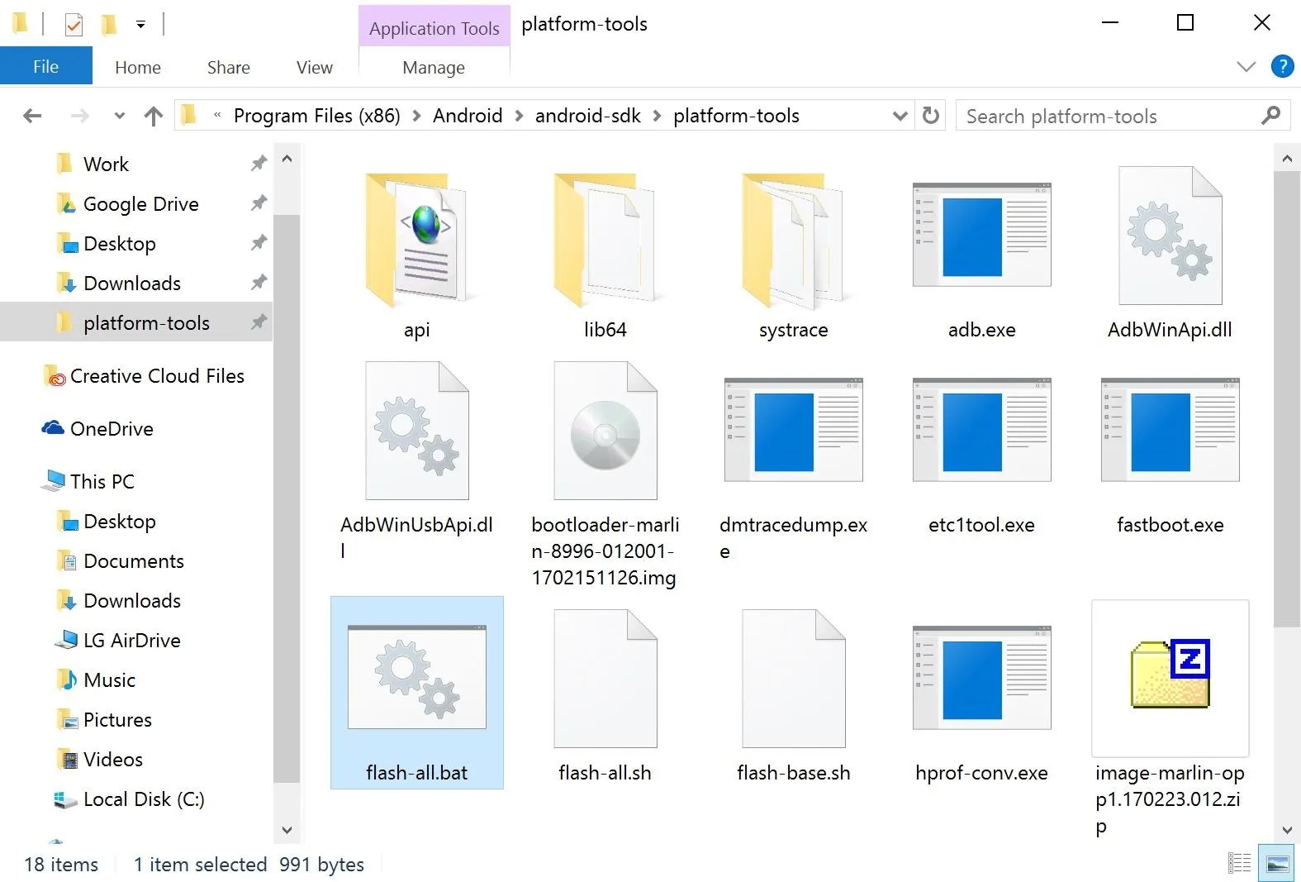Viewport: 1301px width, 882px height.
Task: Navigate to Android breadcrumb
Action: click(x=468, y=116)
